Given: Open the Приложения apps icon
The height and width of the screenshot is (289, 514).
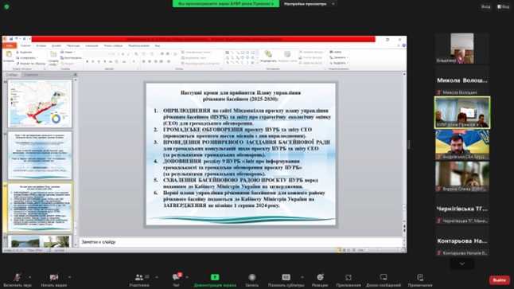Looking at the screenshot, I should (349, 278).
